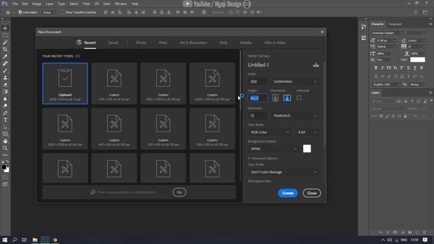Collapse the Advanced Options section
434x244 pixels.
pyautogui.click(x=262, y=159)
